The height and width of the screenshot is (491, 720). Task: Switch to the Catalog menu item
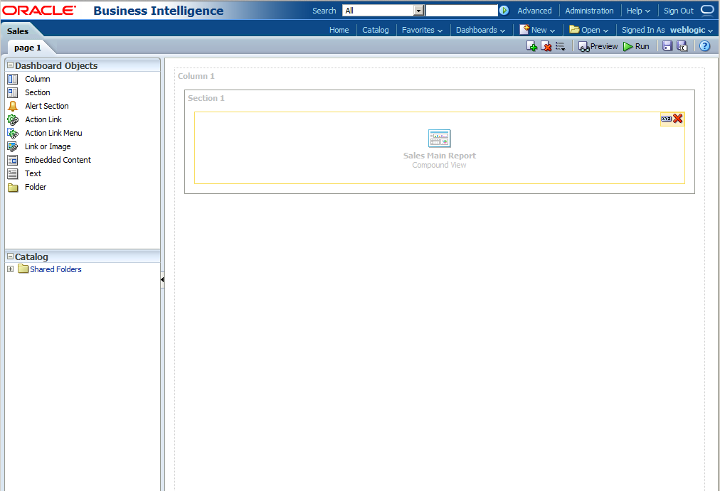click(x=375, y=30)
